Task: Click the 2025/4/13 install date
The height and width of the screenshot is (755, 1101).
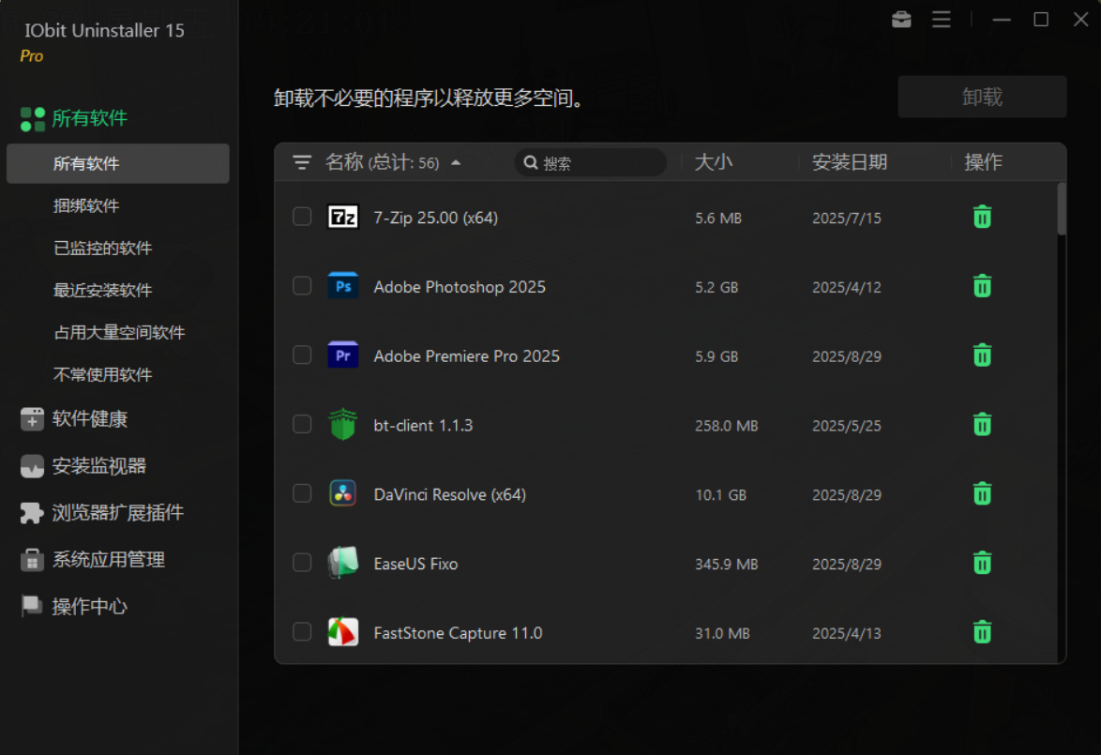Action: 847,633
